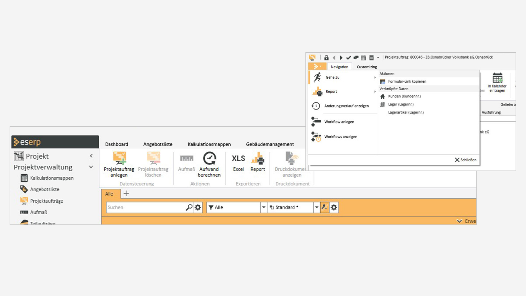Click the Aufmaß ruler ribbon icon
Image resolution: width=526 pixels, height=296 pixels.
point(187,158)
